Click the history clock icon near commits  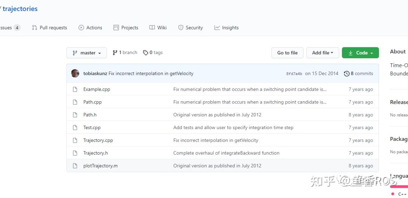(x=346, y=74)
